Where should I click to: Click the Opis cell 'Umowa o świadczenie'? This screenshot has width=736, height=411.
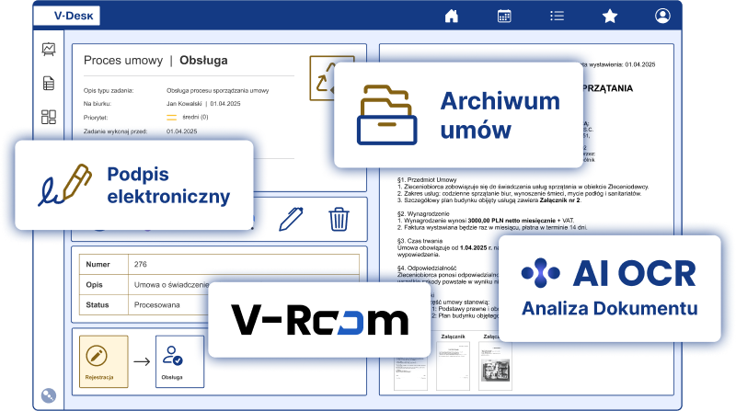[171, 284]
